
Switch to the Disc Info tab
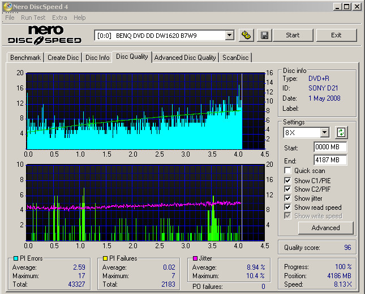[97, 58]
